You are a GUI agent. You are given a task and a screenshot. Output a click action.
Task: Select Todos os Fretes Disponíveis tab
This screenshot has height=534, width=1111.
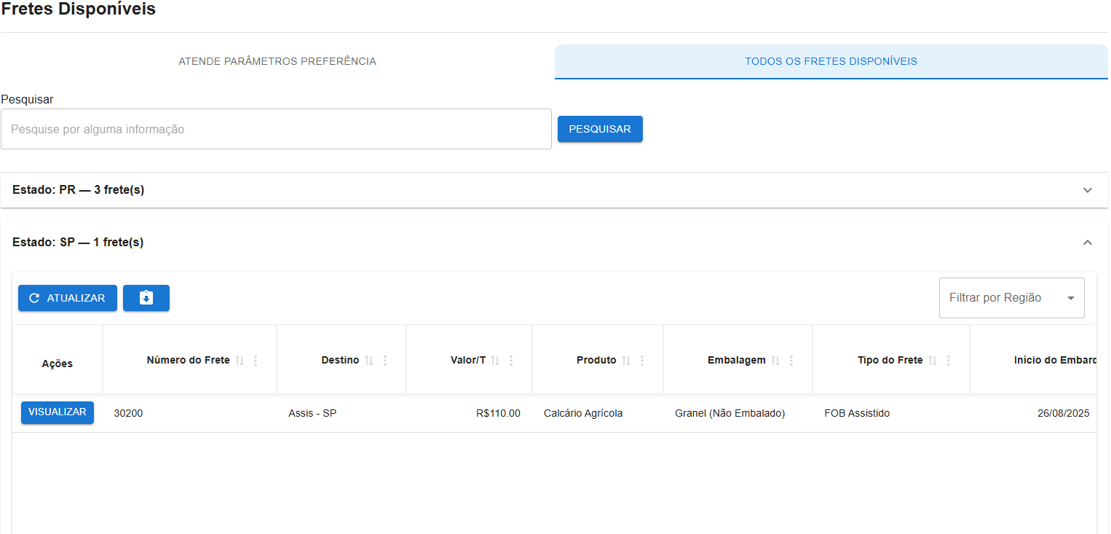831,62
